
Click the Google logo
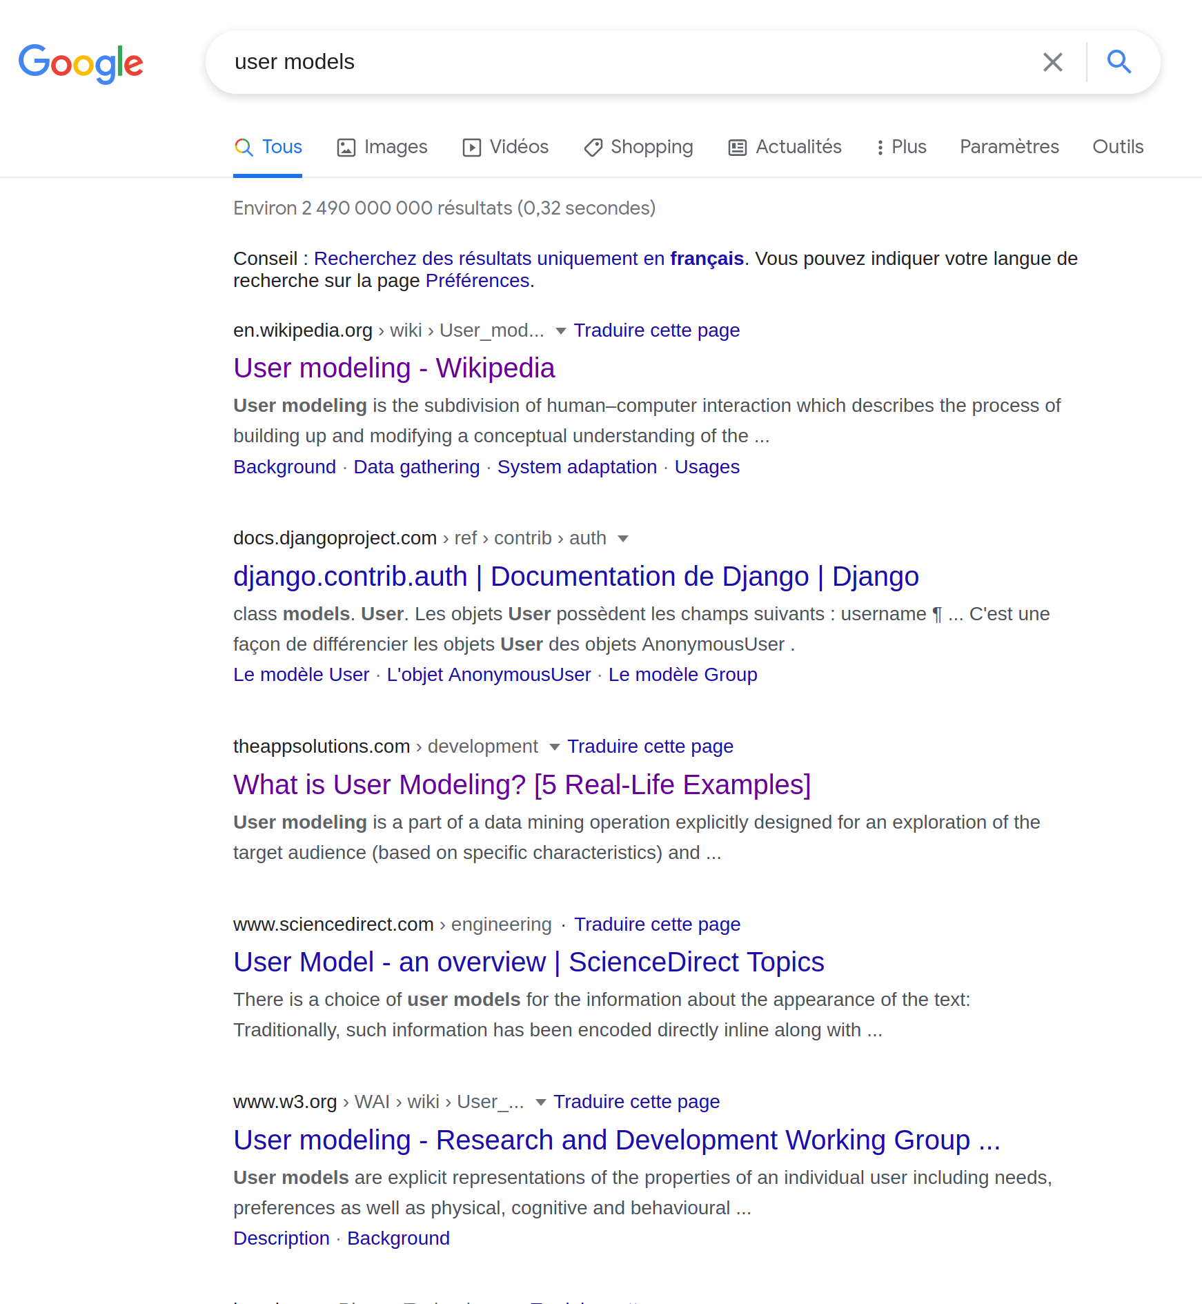click(81, 63)
